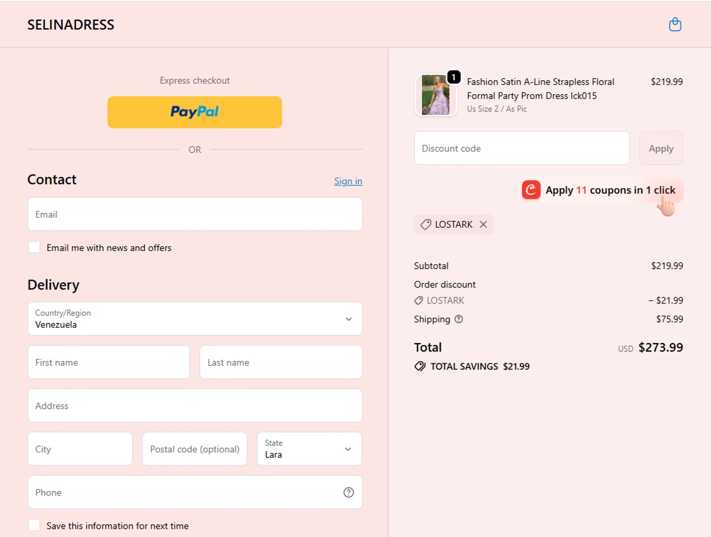Screen dimensions: 711x537
Task: Open the prom dress product thumbnail
Action: point(436,95)
